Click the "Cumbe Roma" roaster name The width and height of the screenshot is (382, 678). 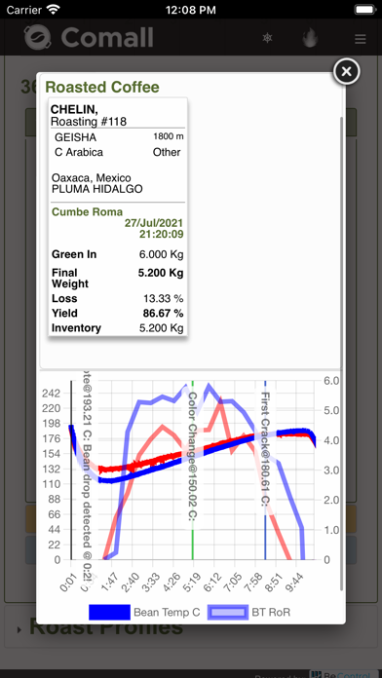[x=88, y=212]
